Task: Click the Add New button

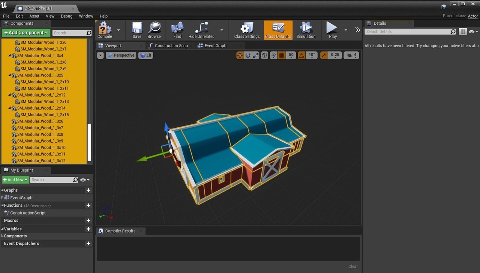Action: pyautogui.click(x=15, y=180)
